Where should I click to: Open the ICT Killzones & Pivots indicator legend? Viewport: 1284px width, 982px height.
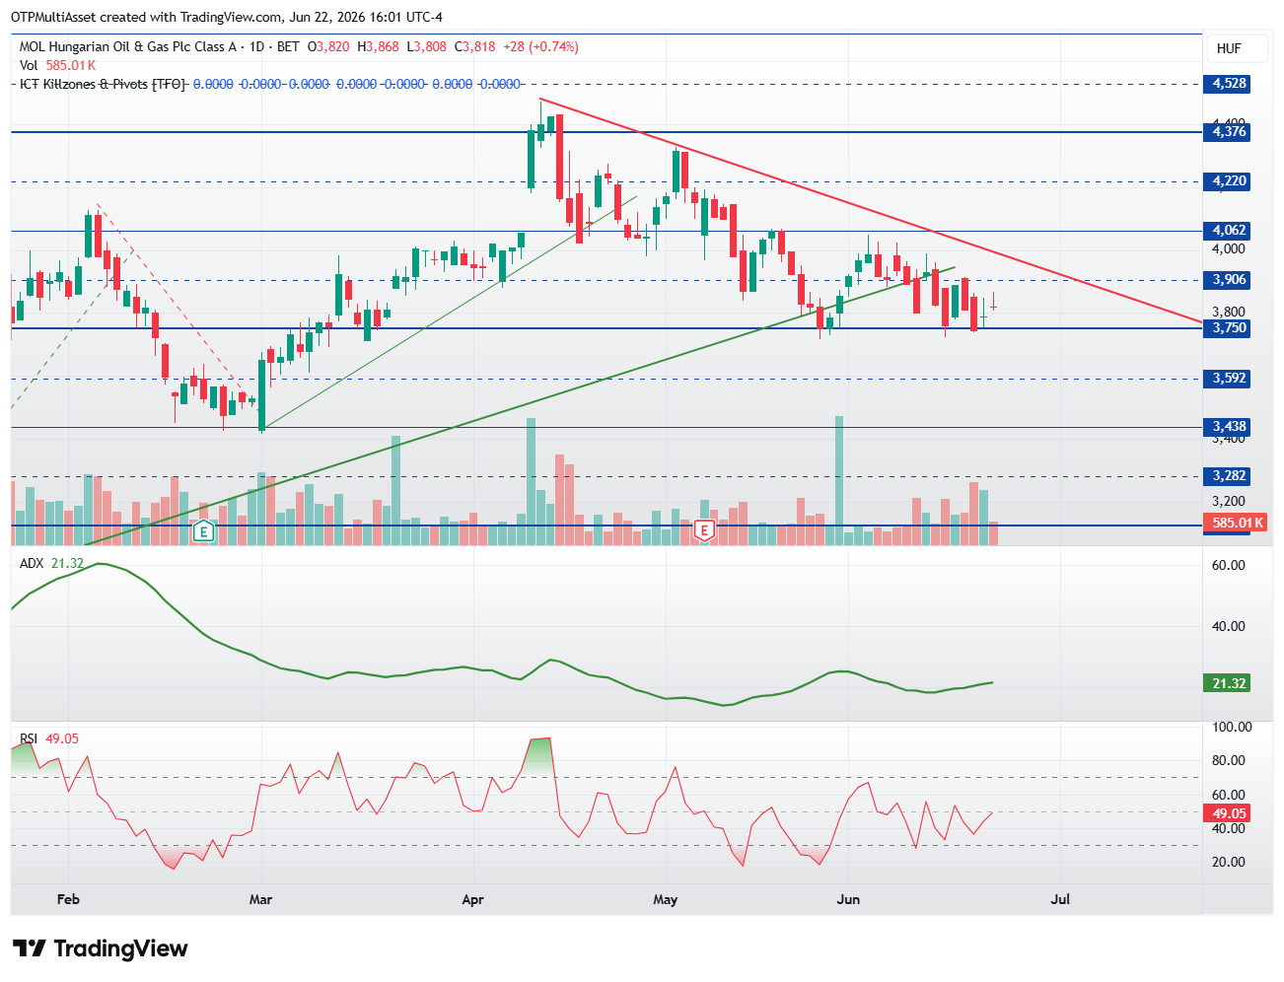pyautogui.click(x=103, y=84)
